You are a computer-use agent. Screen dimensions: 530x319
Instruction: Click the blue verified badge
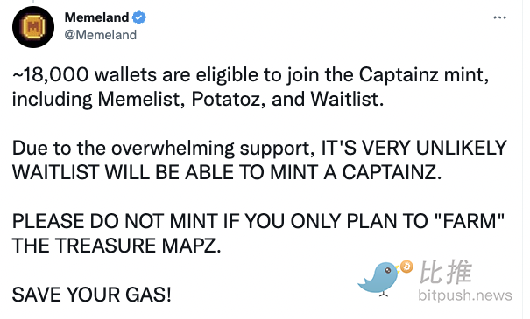(139, 17)
